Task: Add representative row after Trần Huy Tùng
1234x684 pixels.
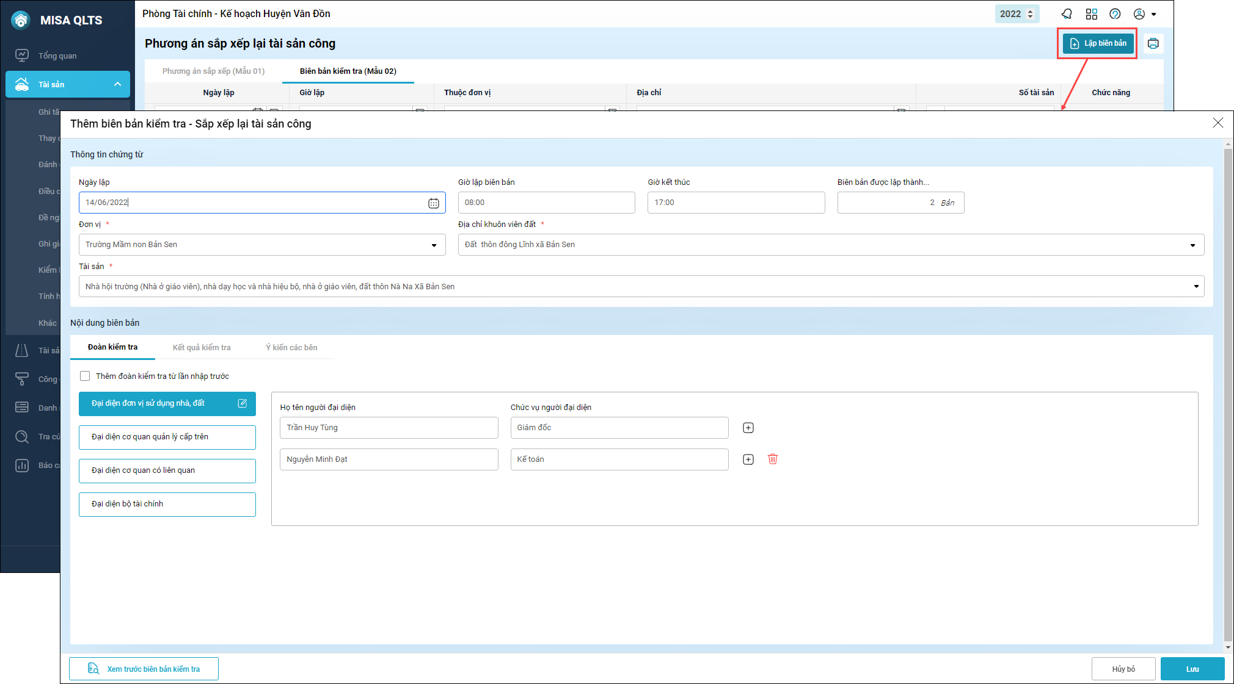Action: (748, 428)
